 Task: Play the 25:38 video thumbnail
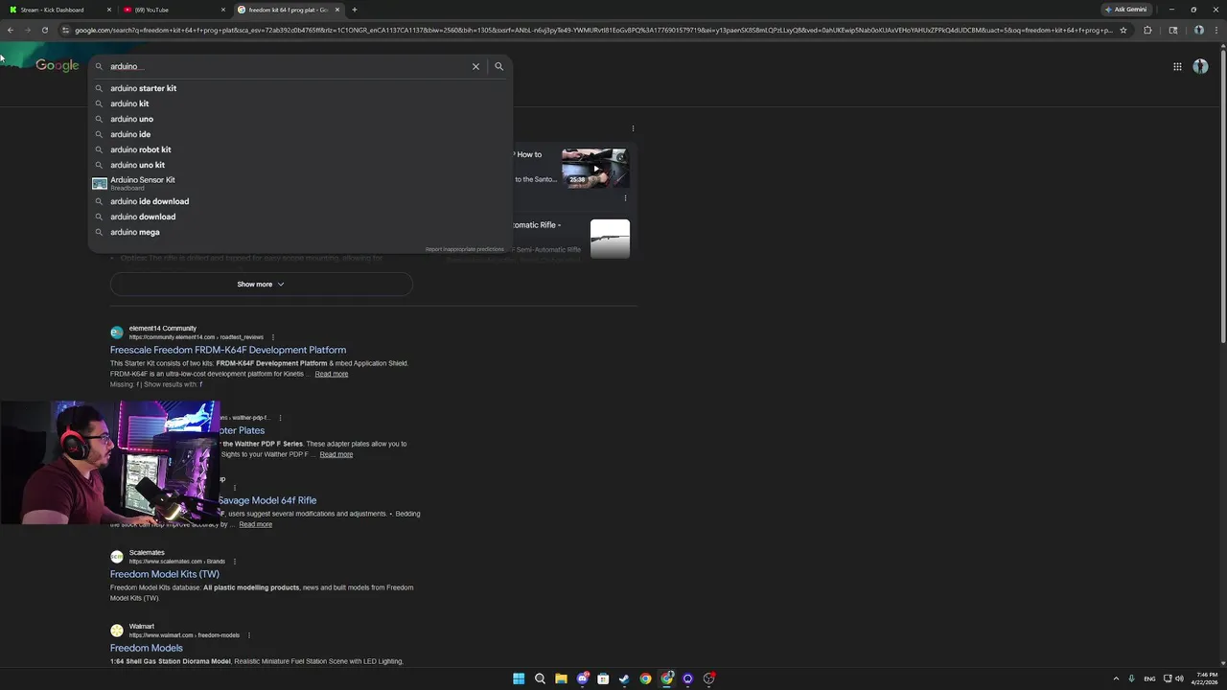pos(595,168)
